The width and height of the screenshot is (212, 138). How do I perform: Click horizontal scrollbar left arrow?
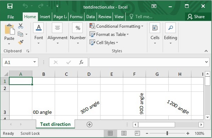[135, 124]
